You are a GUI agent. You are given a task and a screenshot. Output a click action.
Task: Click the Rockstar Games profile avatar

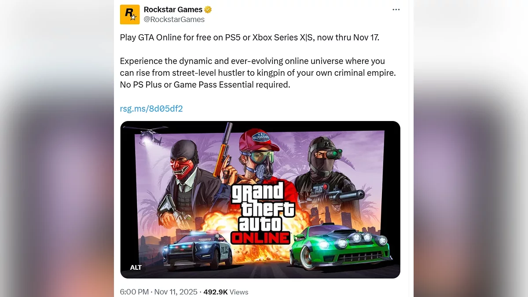[130, 15]
